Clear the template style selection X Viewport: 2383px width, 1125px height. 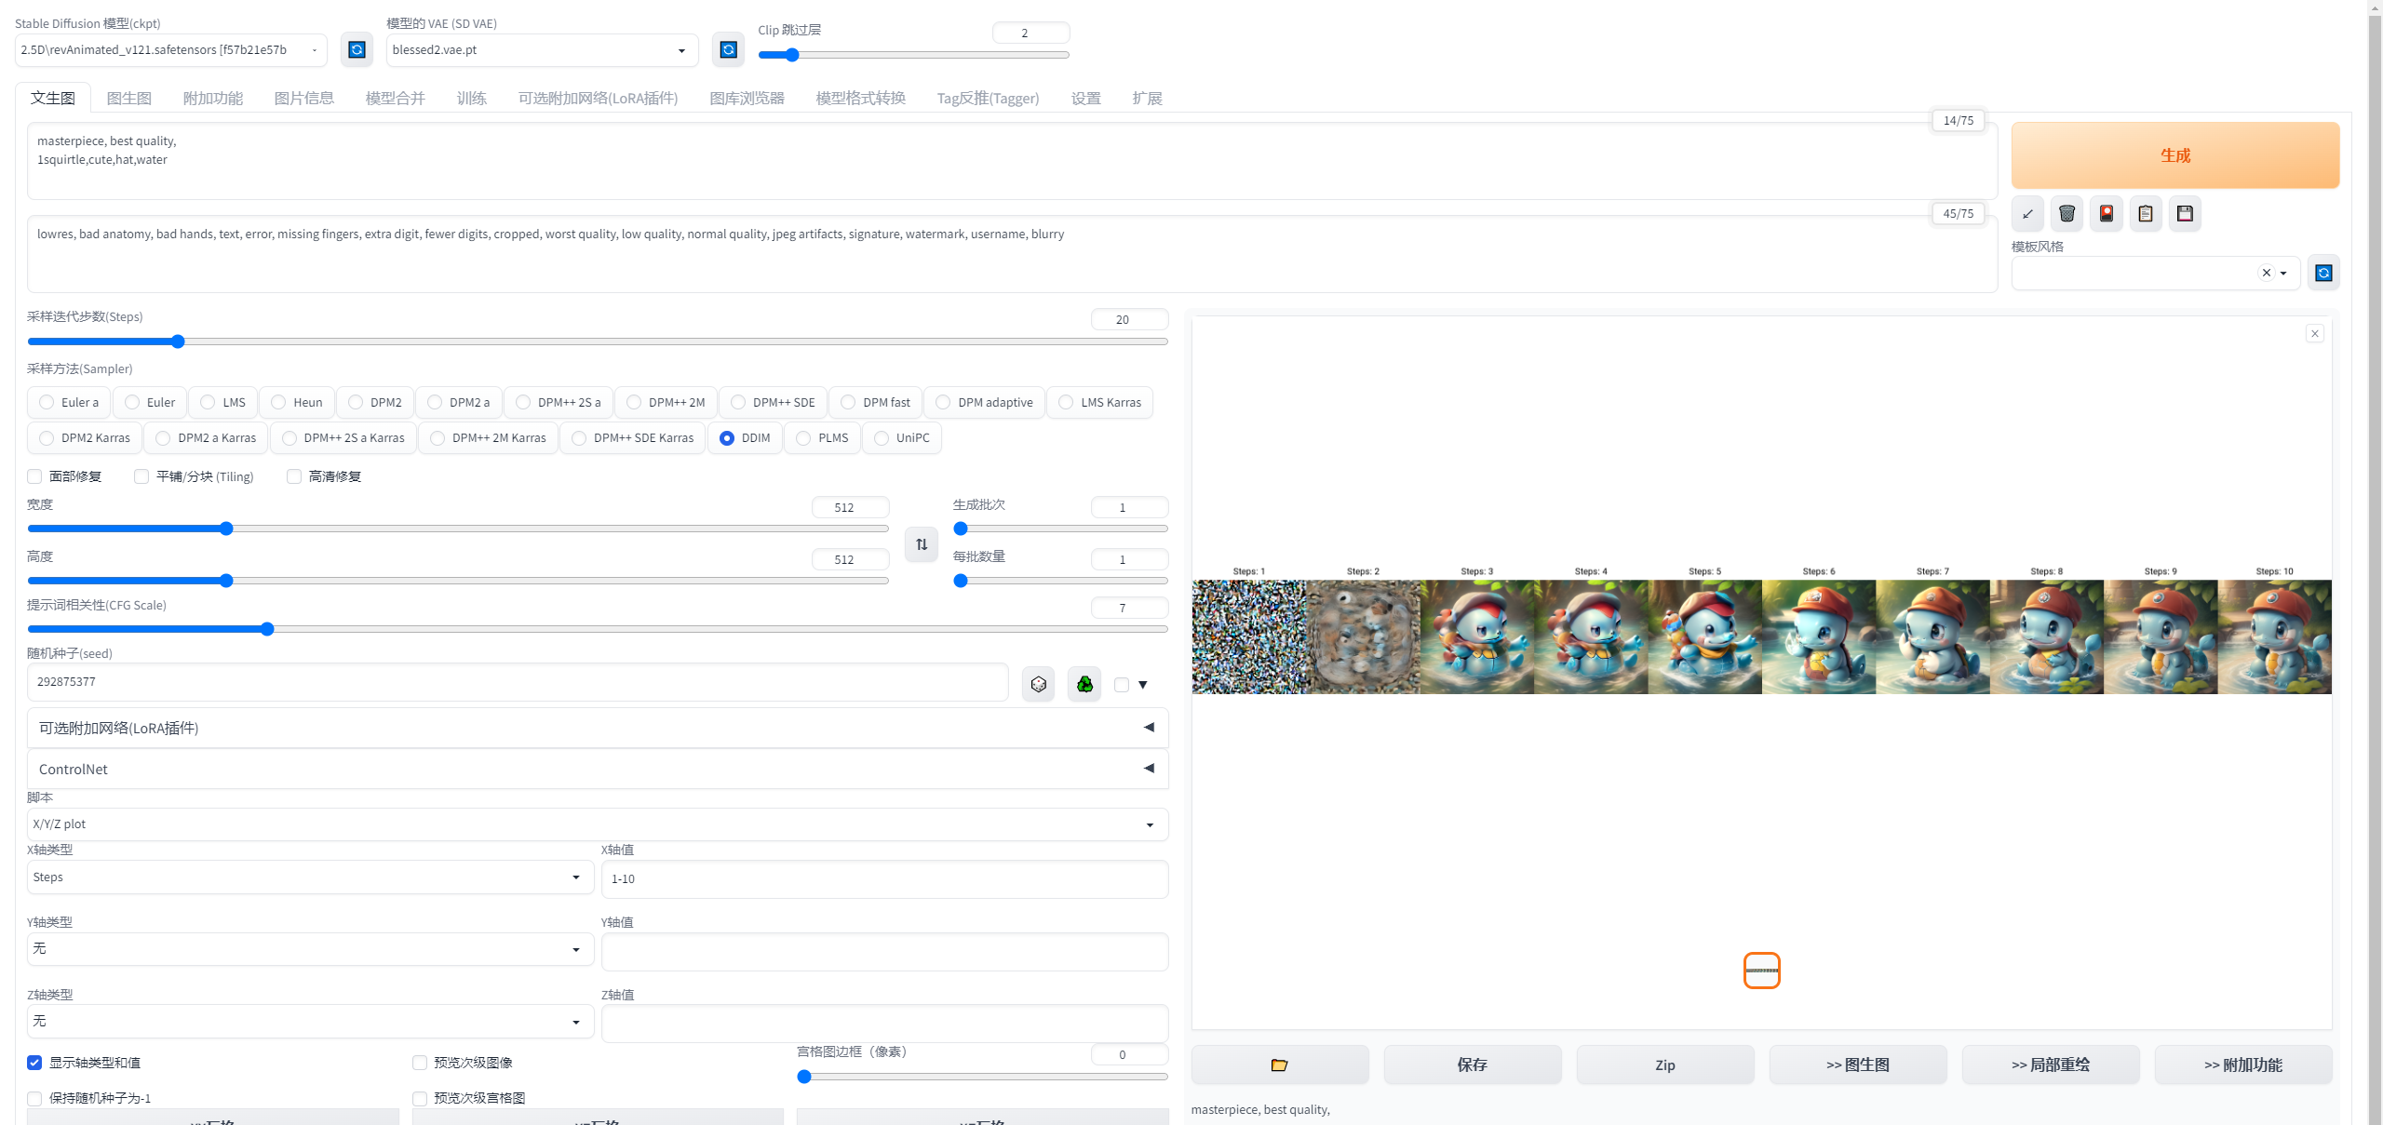pos(2267,273)
